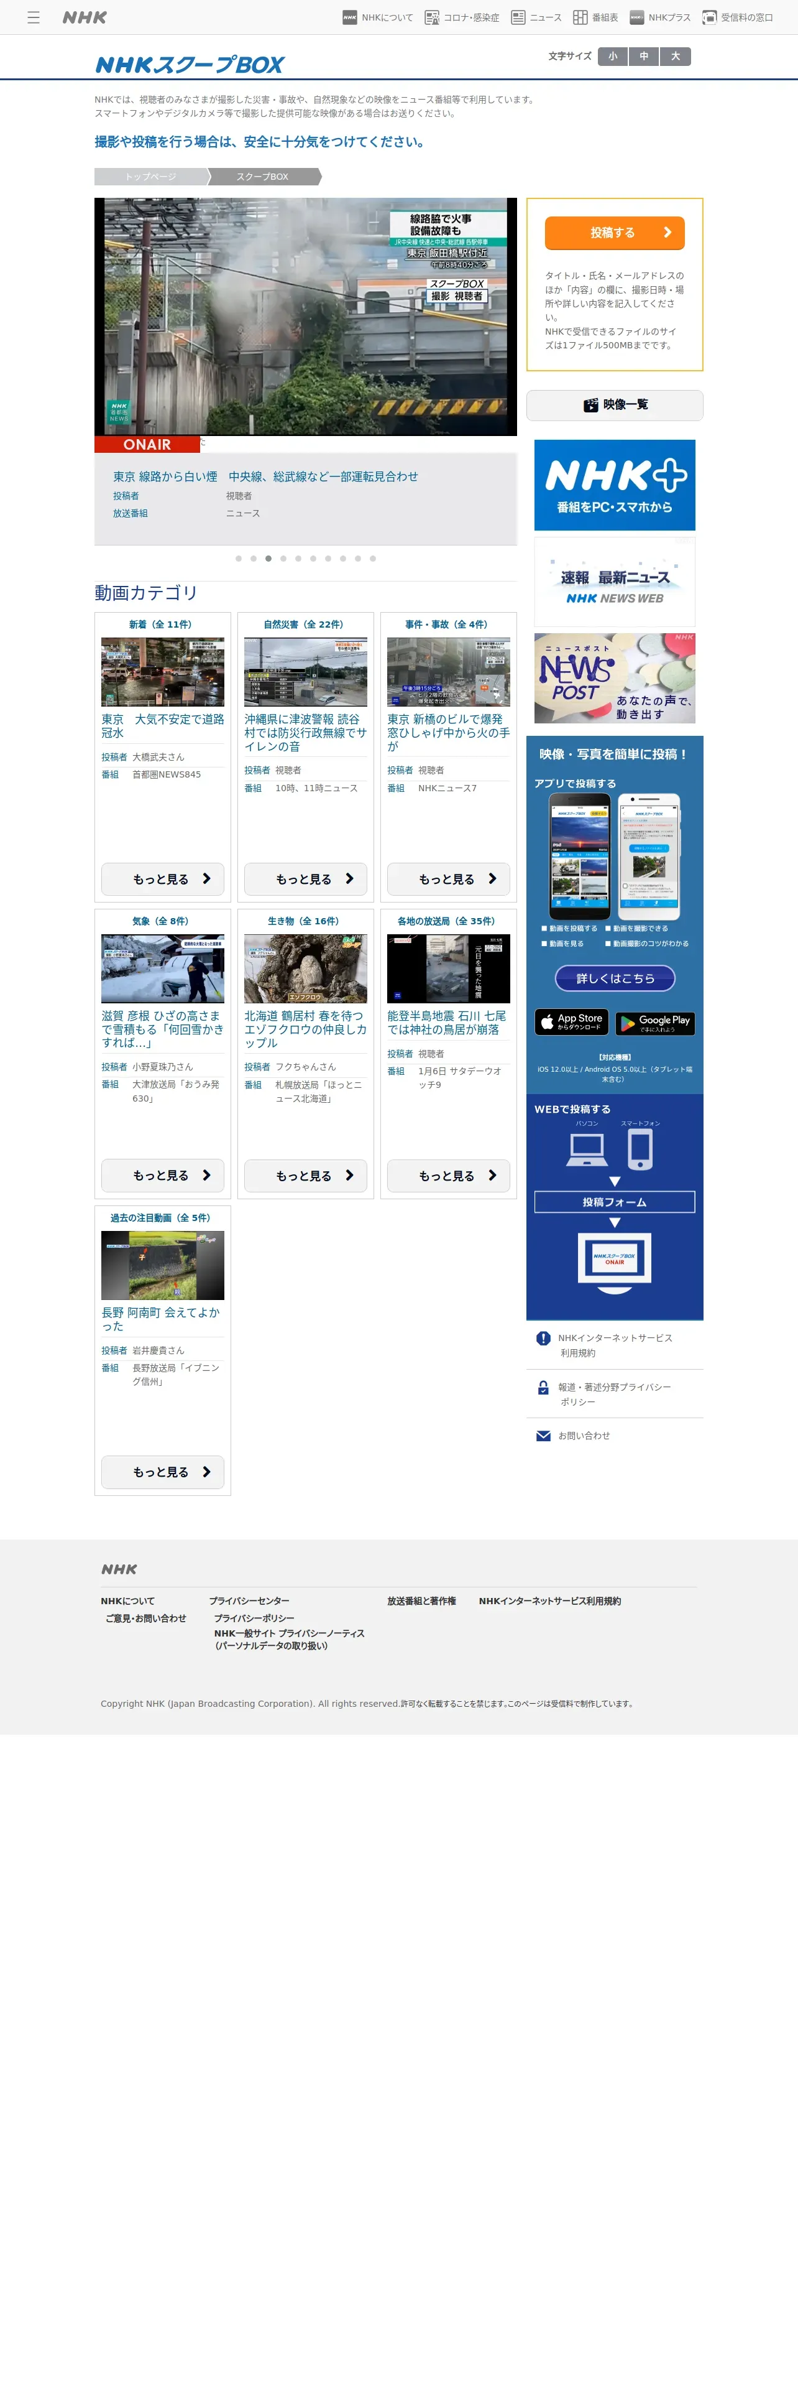Open the App Store download badge
Image resolution: width=798 pixels, height=2396 pixels.
pos(572,1022)
